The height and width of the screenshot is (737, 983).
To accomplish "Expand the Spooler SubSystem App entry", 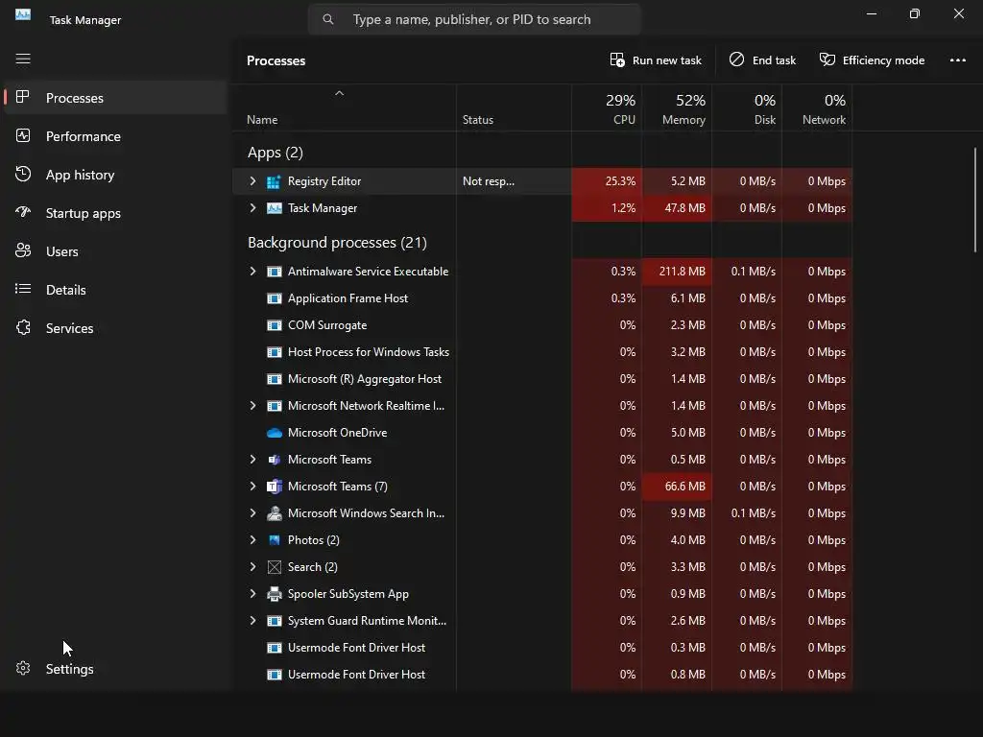I will coord(252,593).
